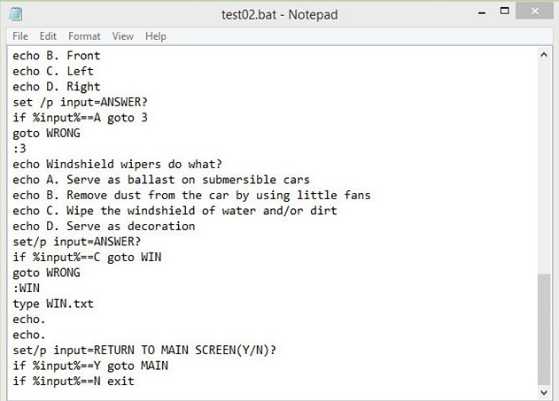This screenshot has height=401, width=559.
Task: Click the empty scrollbar track above the thumb
Action: pos(544,167)
